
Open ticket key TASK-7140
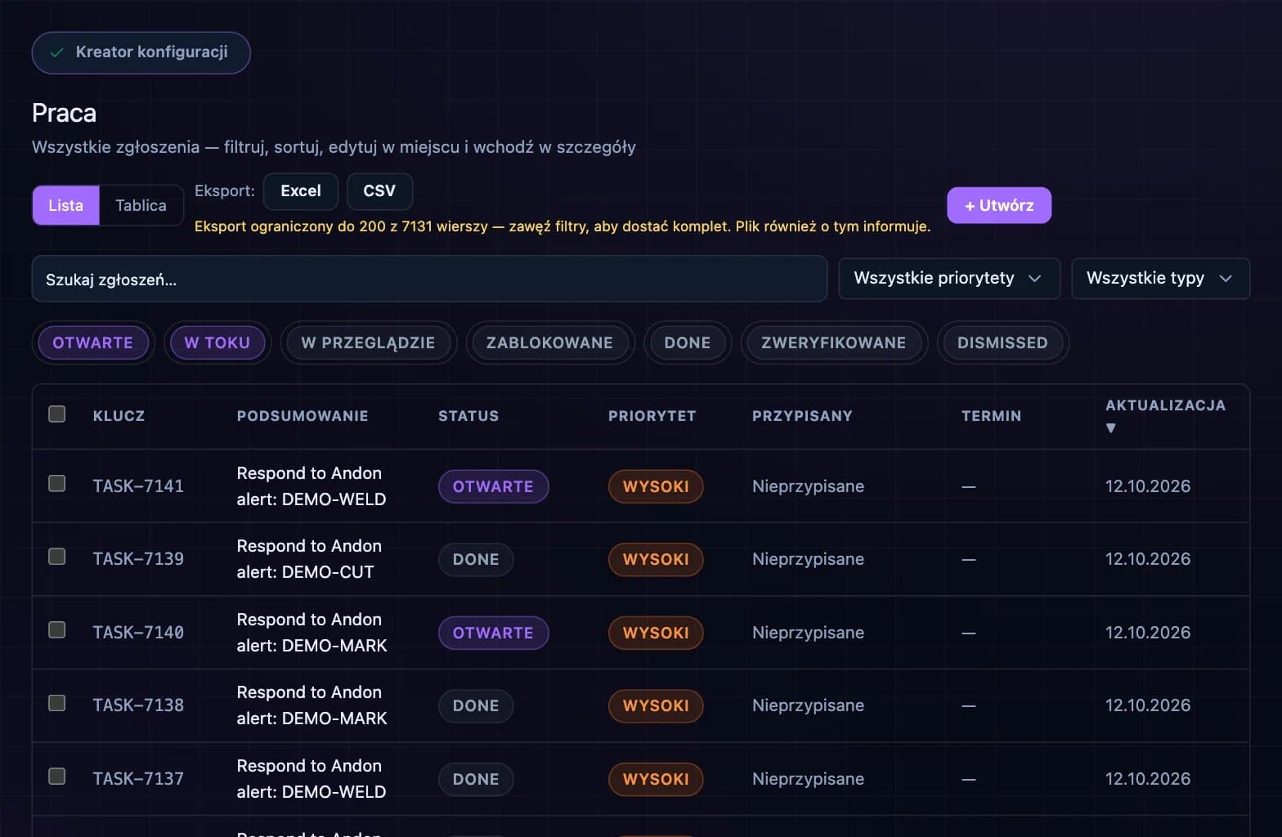(138, 633)
